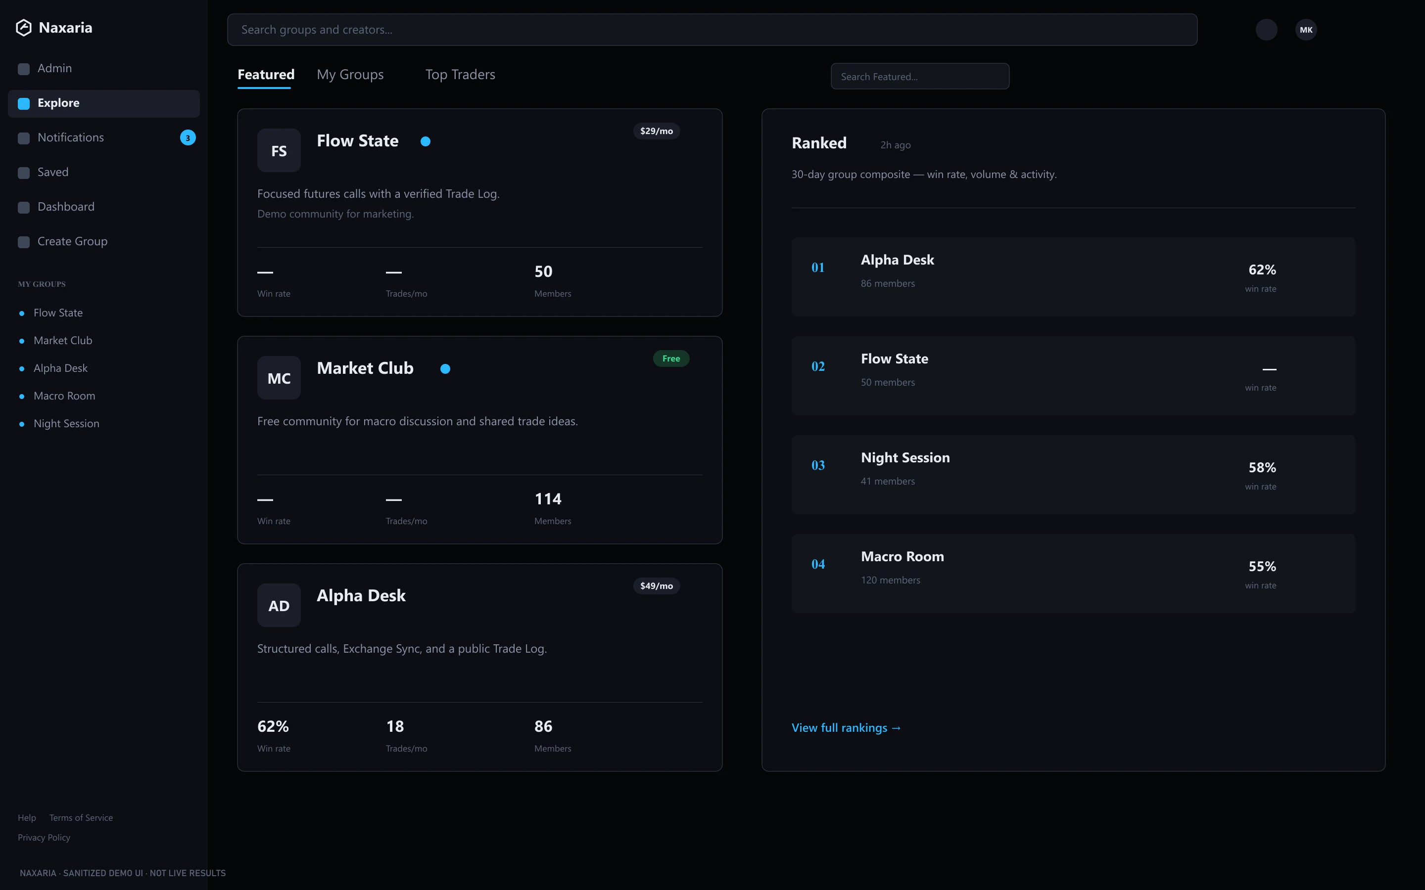Open Macro Room under My Groups
This screenshot has width=1425, height=890.
click(x=64, y=396)
